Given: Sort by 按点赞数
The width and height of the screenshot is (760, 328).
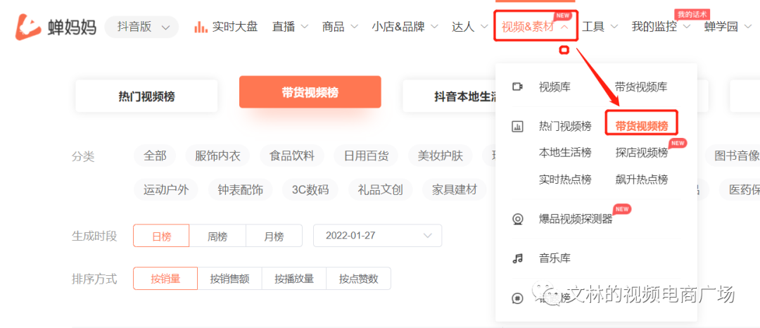Looking at the screenshot, I should tap(359, 279).
